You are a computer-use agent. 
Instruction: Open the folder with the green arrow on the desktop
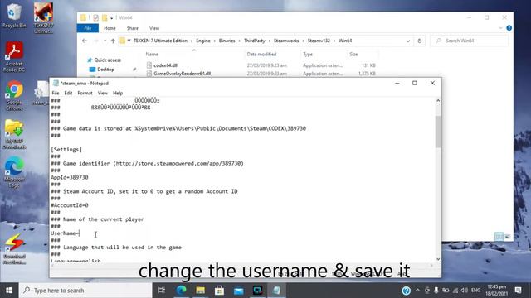pos(14,134)
